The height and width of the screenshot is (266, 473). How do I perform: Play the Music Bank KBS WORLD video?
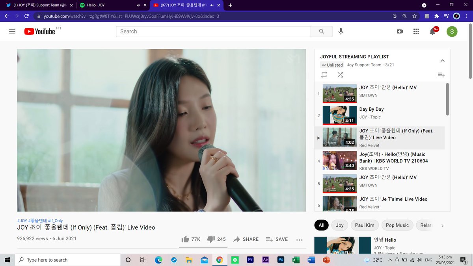click(380, 160)
